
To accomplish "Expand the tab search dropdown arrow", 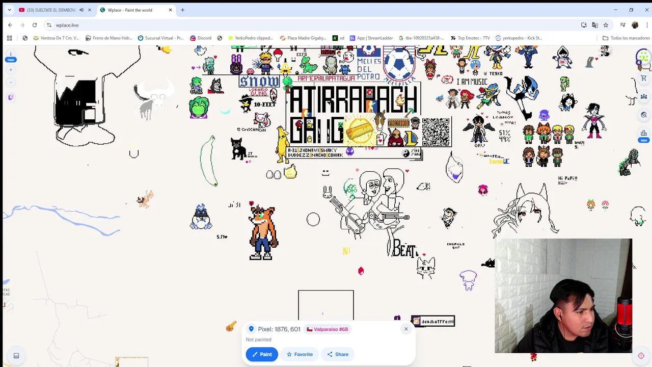I will click(x=9, y=10).
